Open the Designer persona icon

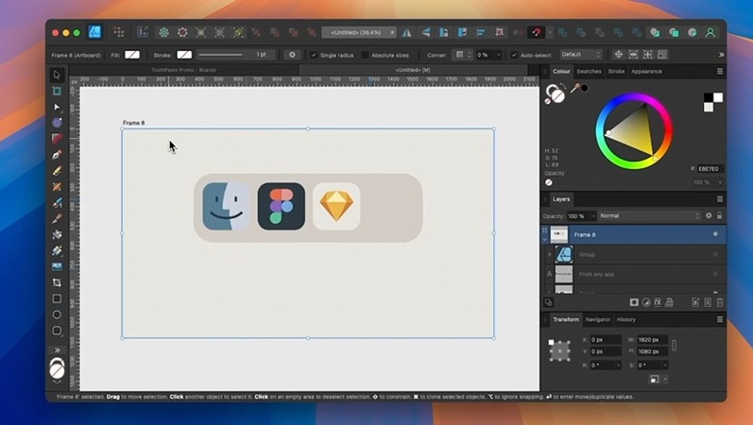point(95,32)
